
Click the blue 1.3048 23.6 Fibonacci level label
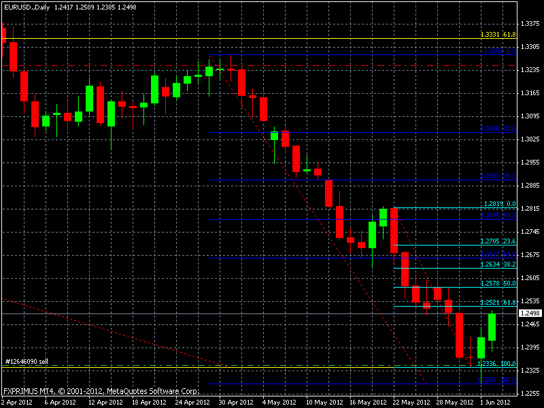pyautogui.click(x=498, y=128)
